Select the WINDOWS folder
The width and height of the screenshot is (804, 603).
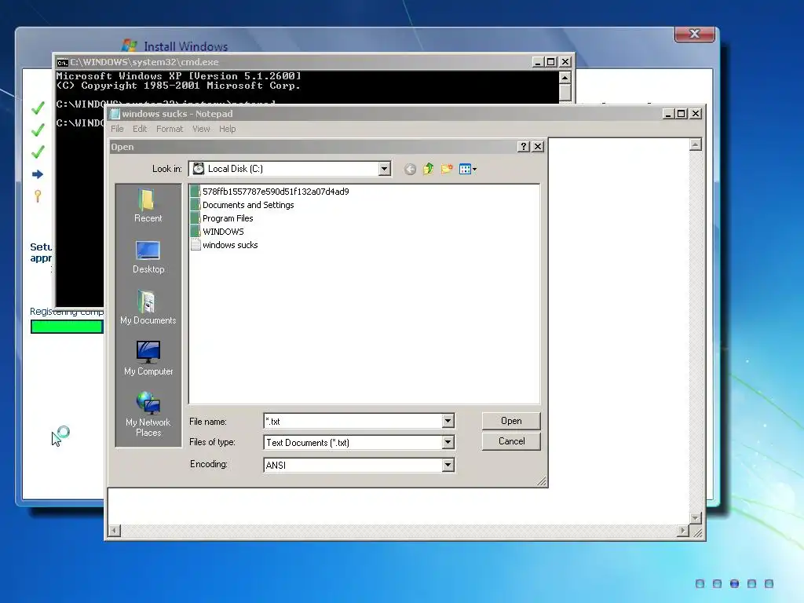[x=217, y=232]
